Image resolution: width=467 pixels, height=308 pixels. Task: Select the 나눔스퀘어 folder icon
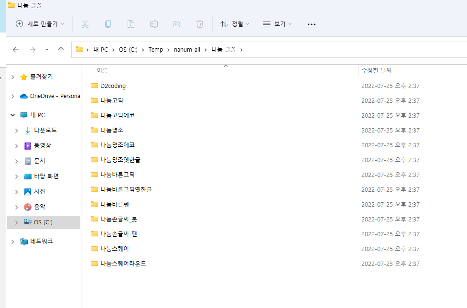[x=95, y=248]
